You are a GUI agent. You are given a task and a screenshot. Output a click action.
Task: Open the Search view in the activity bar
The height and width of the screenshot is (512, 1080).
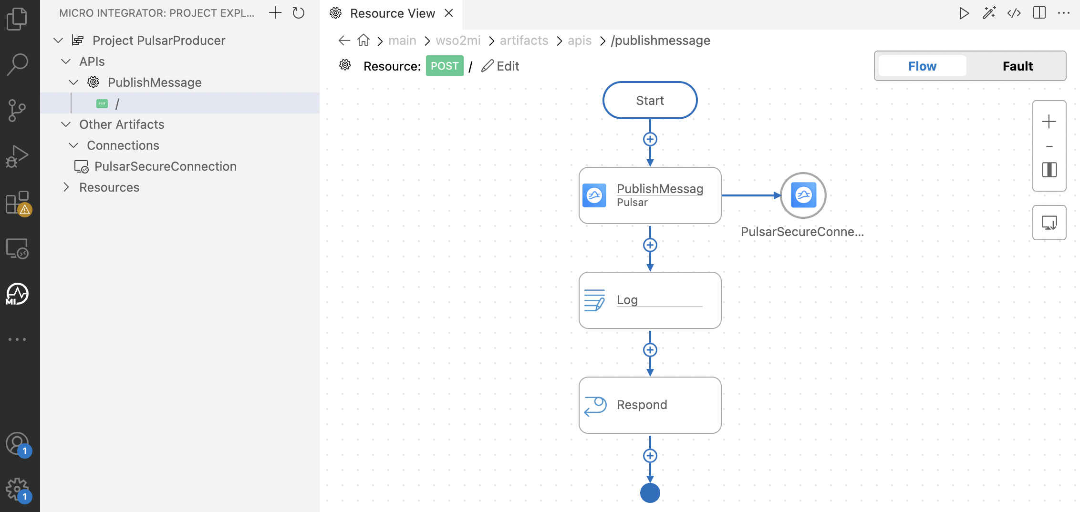click(17, 64)
